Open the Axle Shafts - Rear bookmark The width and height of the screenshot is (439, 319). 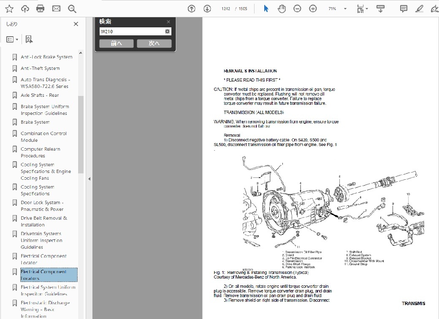[40, 95]
